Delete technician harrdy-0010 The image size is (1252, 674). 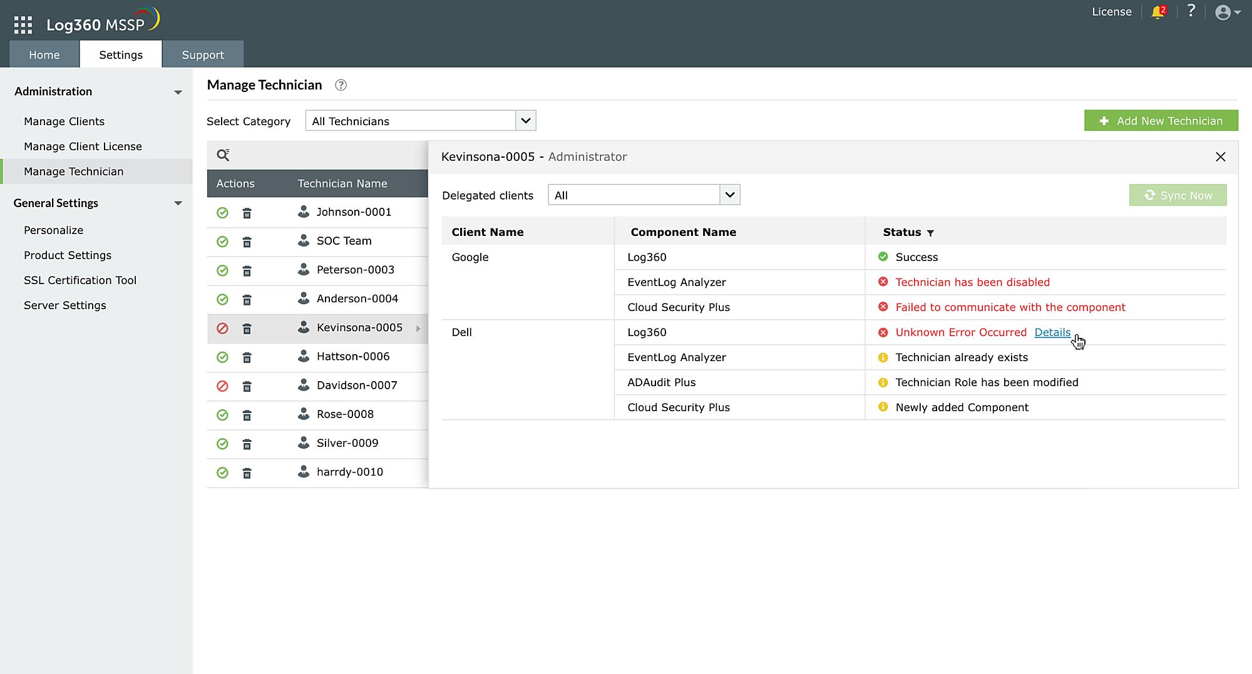click(x=247, y=472)
